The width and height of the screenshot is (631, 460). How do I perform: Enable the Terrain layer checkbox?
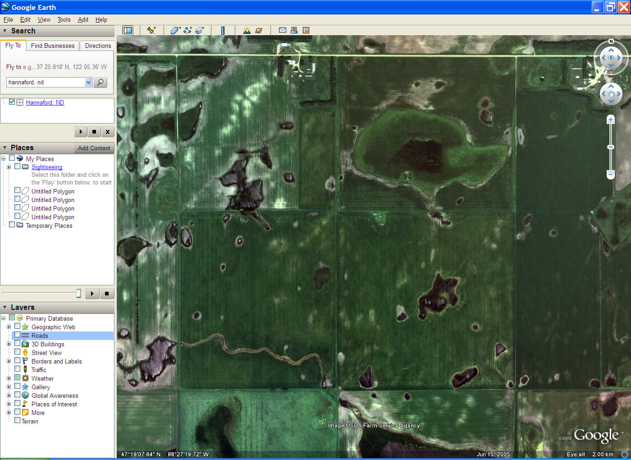point(18,421)
